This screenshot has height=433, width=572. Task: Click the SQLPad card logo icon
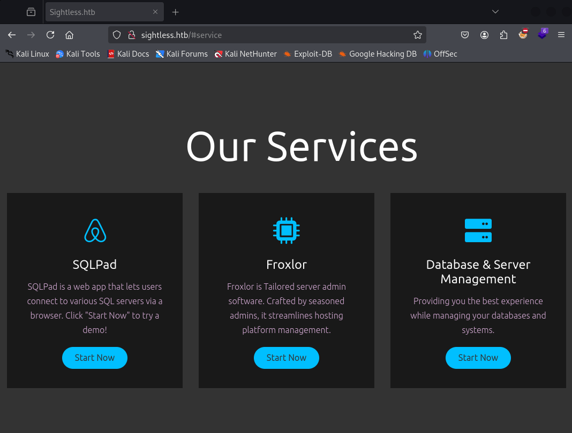coord(95,230)
